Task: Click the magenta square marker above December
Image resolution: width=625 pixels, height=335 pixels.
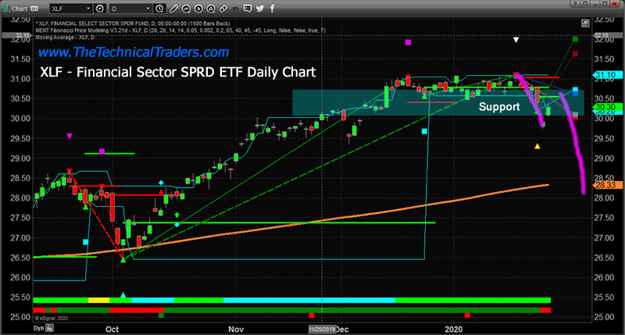Action: click(408, 42)
